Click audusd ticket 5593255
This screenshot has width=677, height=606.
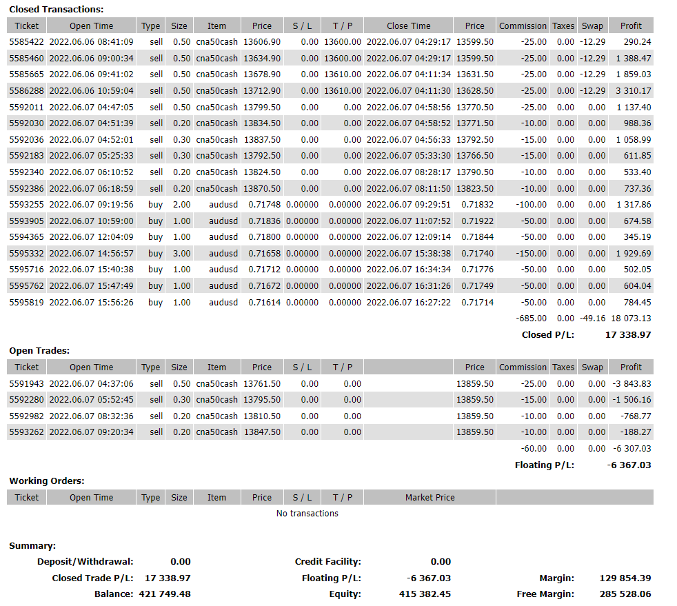click(x=26, y=205)
